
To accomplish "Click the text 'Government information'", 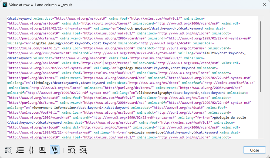I will coord(54,108).
